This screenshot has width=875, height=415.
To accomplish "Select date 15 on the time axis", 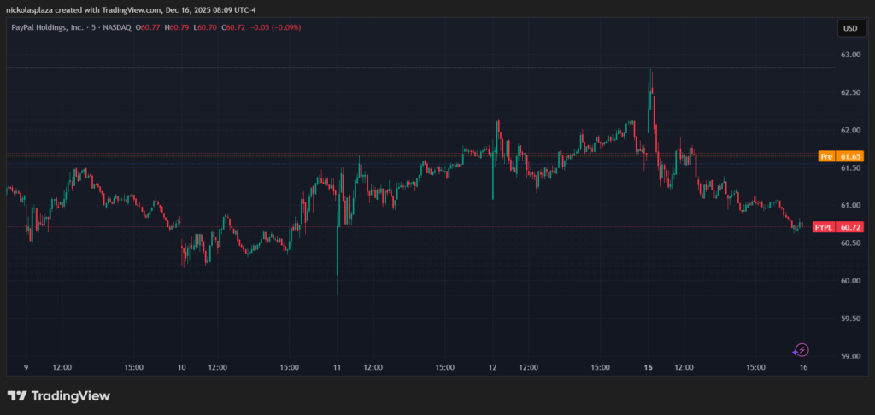I will [649, 367].
